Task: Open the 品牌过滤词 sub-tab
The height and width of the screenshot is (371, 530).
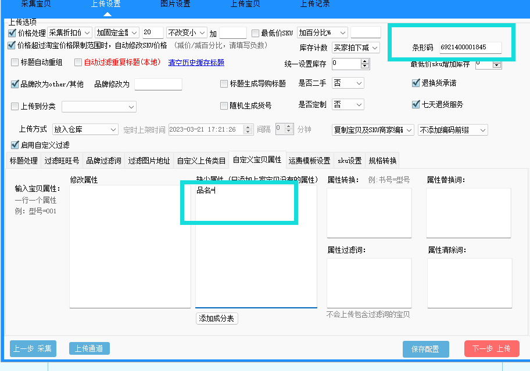Action: (x=103, y=161)
